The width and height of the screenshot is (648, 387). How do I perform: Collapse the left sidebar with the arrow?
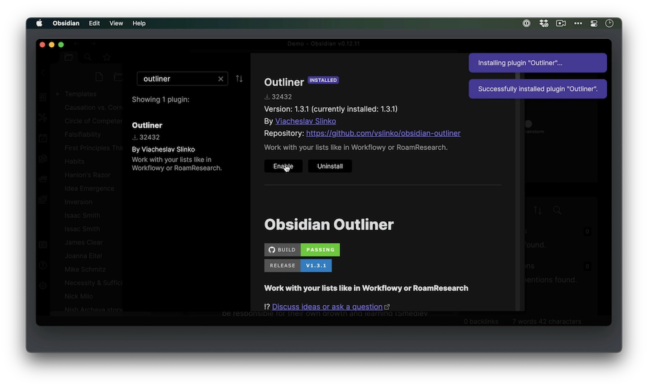tap(43, 72)
